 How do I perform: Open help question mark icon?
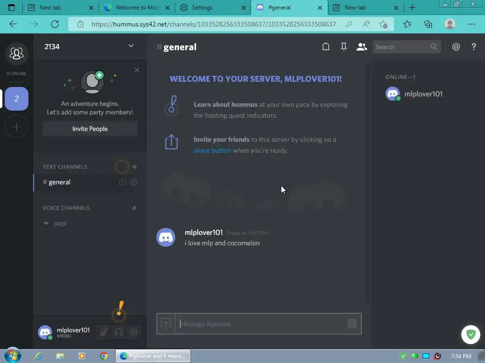pos(474,47)
